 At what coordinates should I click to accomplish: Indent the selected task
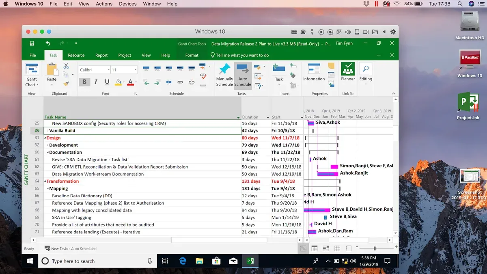[157, 82]
